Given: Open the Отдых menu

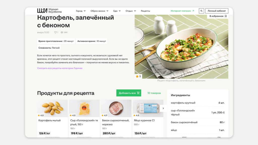Looking at the screenshot, I should [x=131, y=11].
